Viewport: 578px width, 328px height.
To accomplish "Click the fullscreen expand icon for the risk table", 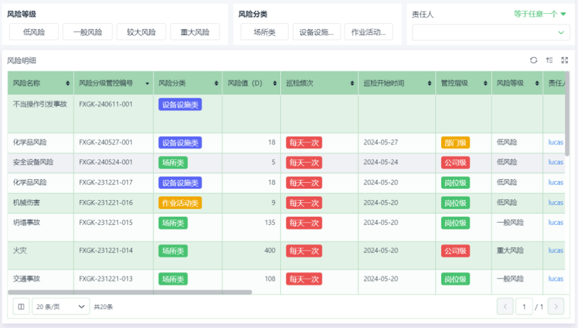I will 565,60.
